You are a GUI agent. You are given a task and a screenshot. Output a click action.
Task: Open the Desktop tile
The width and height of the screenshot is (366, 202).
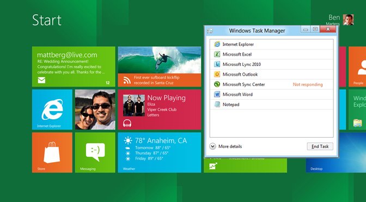(x=336, y=152)
